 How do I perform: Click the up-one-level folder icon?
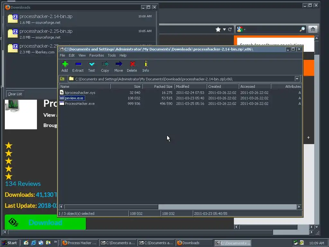pyautogui.click(x=62, y=79)
